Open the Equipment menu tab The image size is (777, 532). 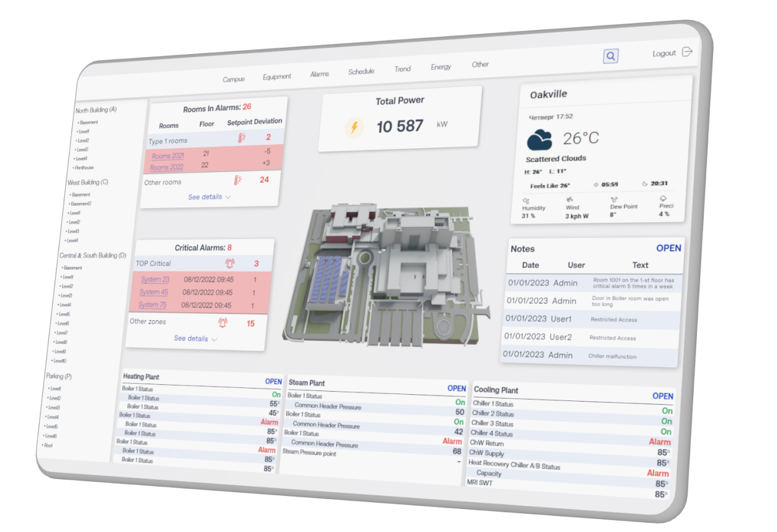[277, 77]
